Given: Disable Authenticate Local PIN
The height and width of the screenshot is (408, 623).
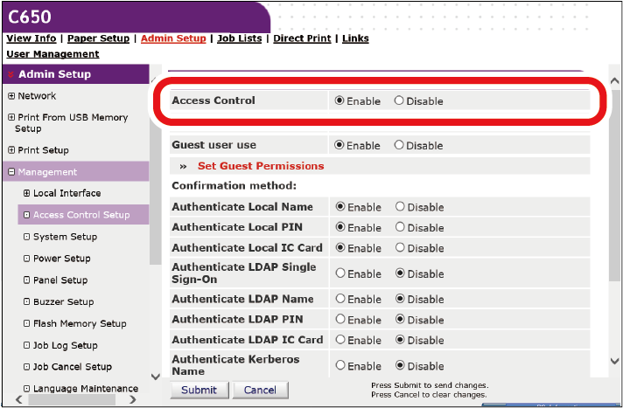Looking at the screenshot, I should [400, 228].
